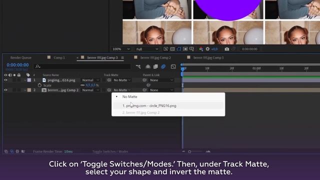Expand Layer Switches pane at timeline bottom
This screenshot has width=320, height=180.
(6, 151)
